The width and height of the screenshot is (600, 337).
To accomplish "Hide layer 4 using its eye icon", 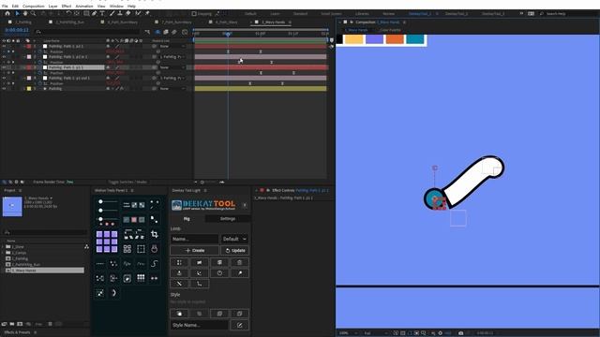I will [4, 78].
